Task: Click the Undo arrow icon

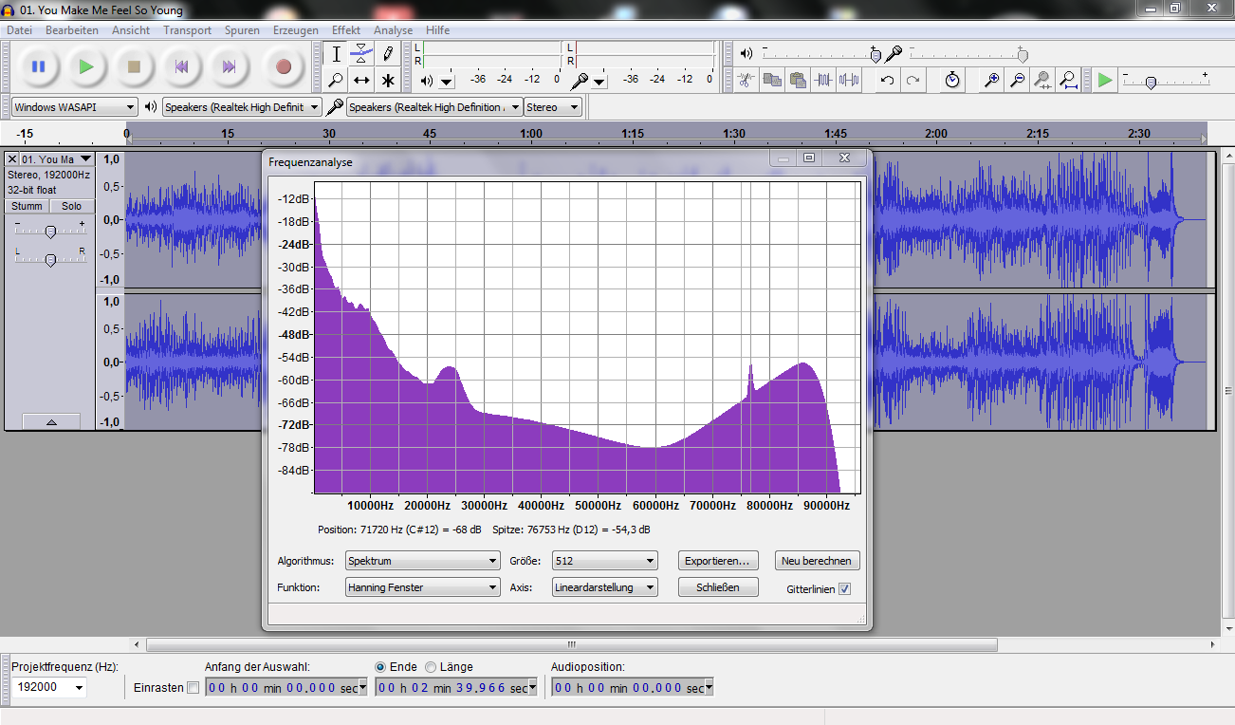Action: (x=887, y=80)
